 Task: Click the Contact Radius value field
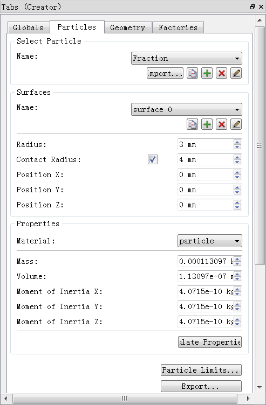click(x=206, y=159)
